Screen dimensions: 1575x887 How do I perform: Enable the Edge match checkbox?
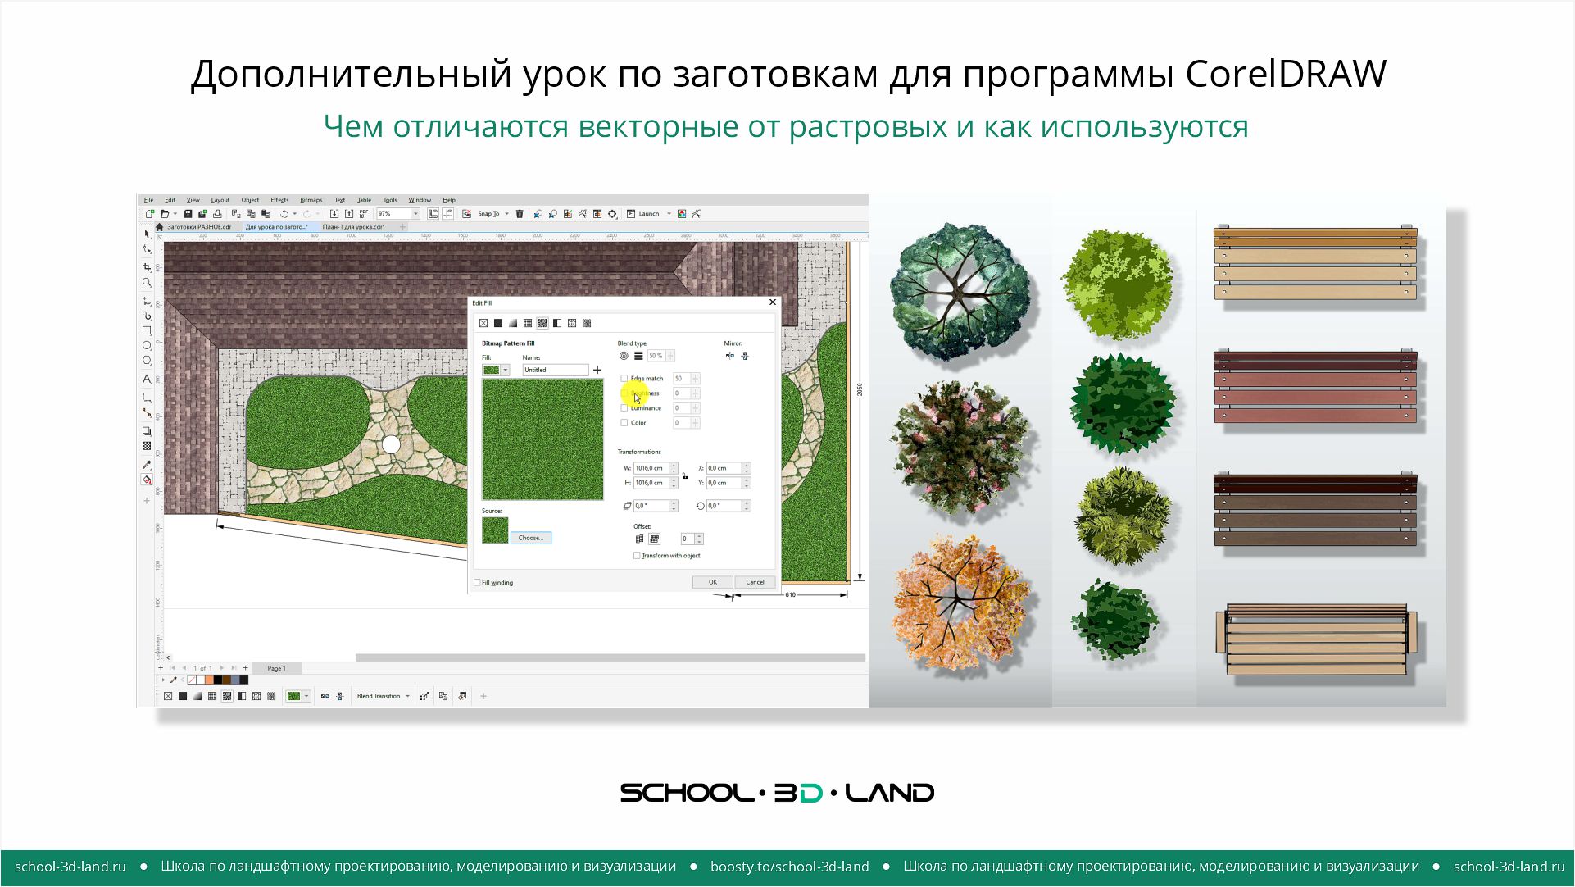click(x=624, y=379)
